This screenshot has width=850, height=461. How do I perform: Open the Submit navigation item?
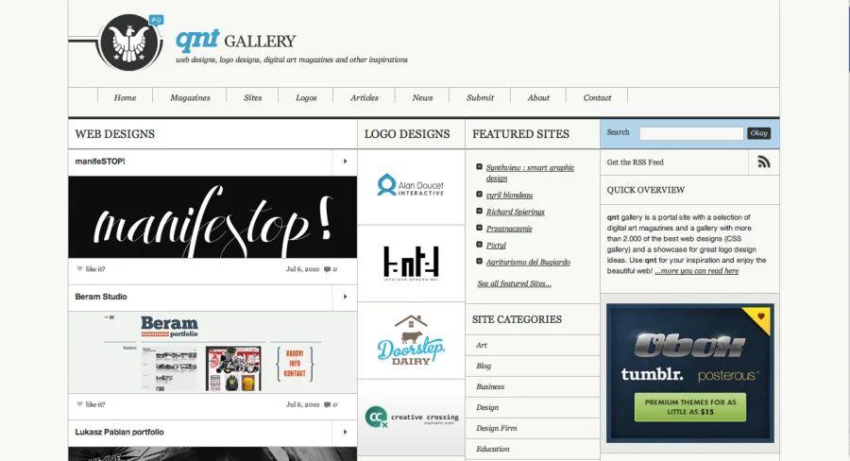480,97
